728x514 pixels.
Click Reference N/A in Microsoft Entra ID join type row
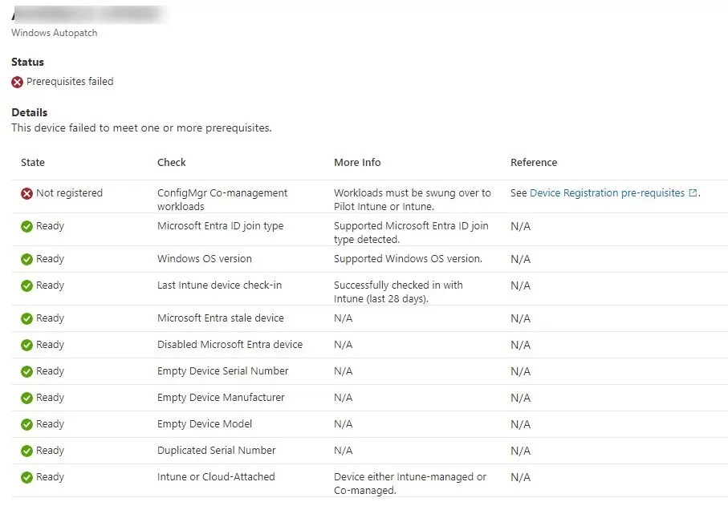pyautogui.click(x=520, y=226)
